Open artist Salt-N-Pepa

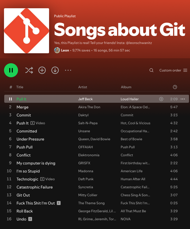tap(88, 123)
